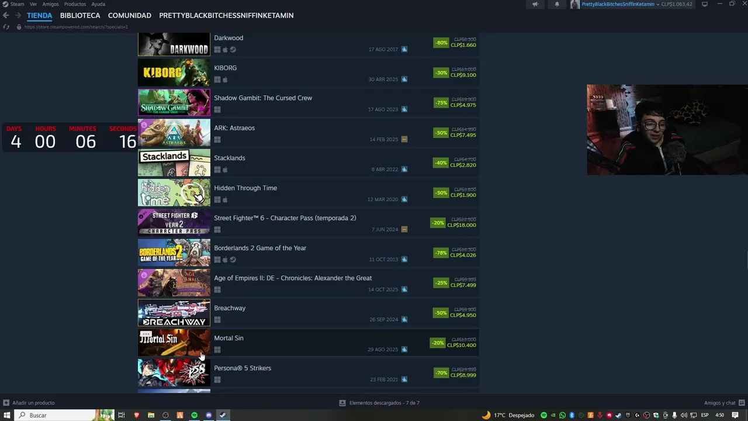
Task: Open Task View on the taskbar
Action: point(122,415)
